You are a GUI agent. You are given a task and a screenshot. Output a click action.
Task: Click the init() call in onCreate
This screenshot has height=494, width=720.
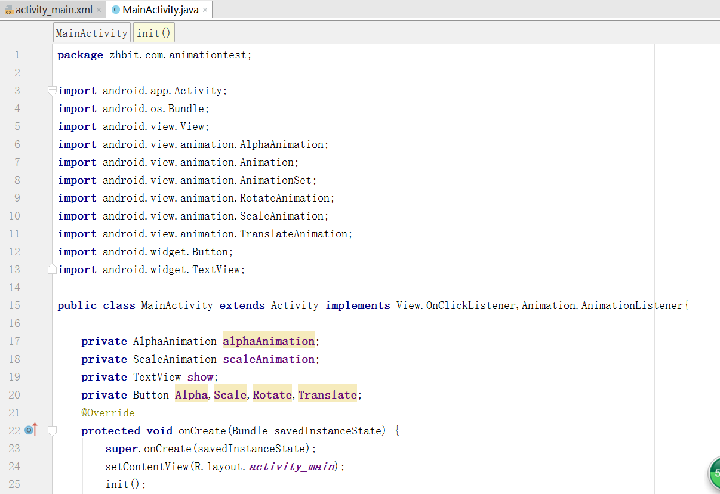tap(125, 484)
